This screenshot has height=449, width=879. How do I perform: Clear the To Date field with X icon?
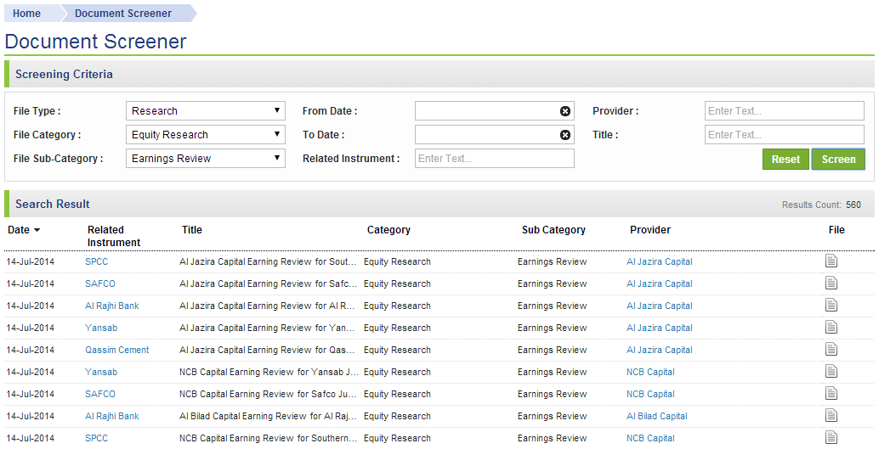click(x=565, y=135)
